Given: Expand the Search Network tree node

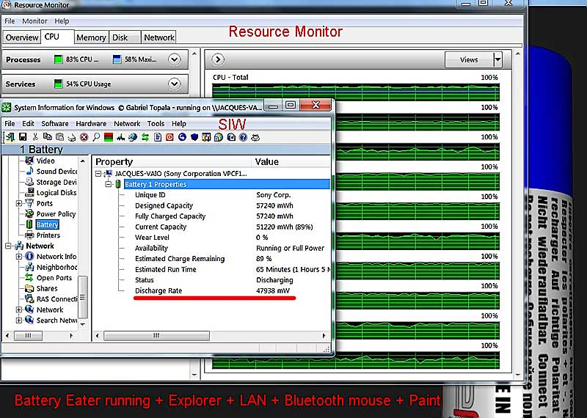Looking at the screenshot, I should pyautogui.click(x=19, y=320).
